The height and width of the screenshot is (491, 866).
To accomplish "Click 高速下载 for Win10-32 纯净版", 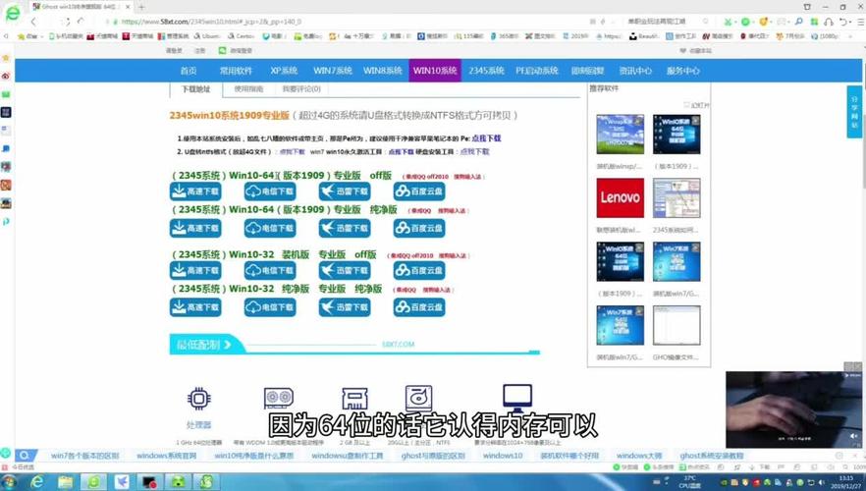I will pyautogui.click(x=195, y=307).
